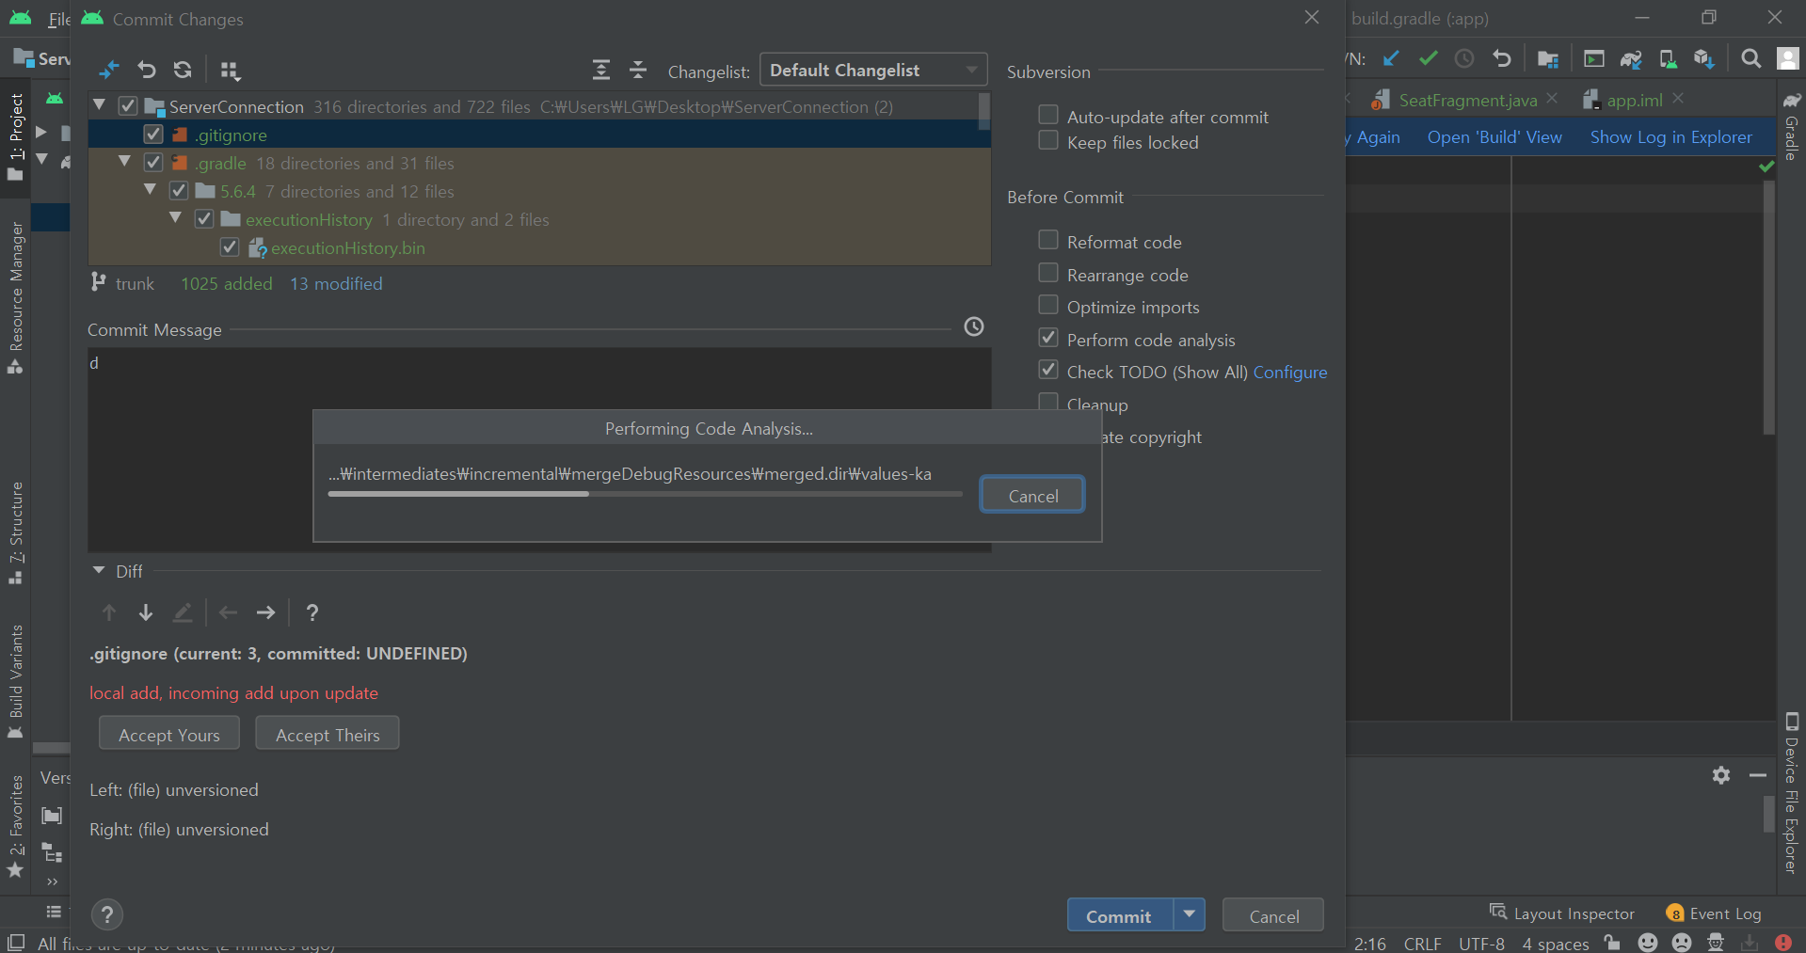The width and height of the screenshot is (1806, 953).
Task: Click the Expand All icon above the changes tree
Action: [601, 70]
